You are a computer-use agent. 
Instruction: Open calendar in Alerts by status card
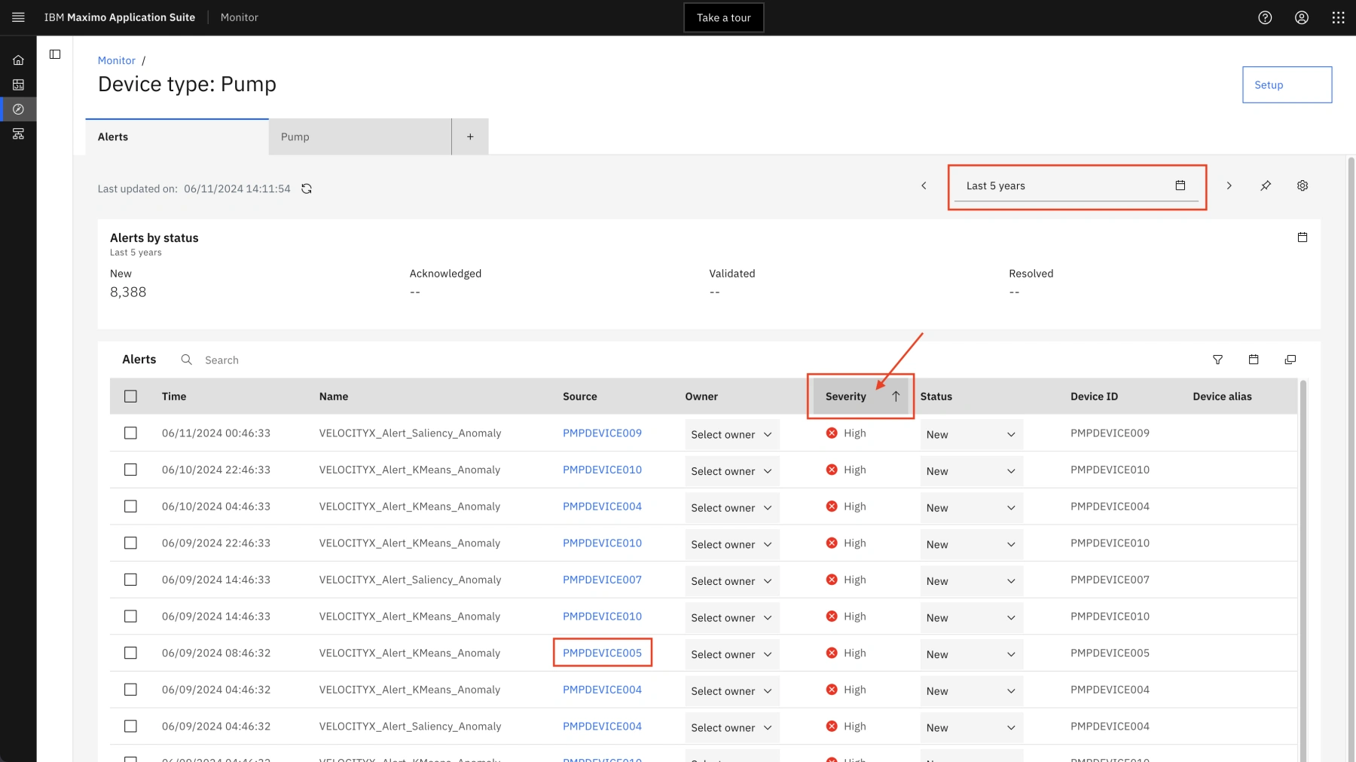(1303, 237)
